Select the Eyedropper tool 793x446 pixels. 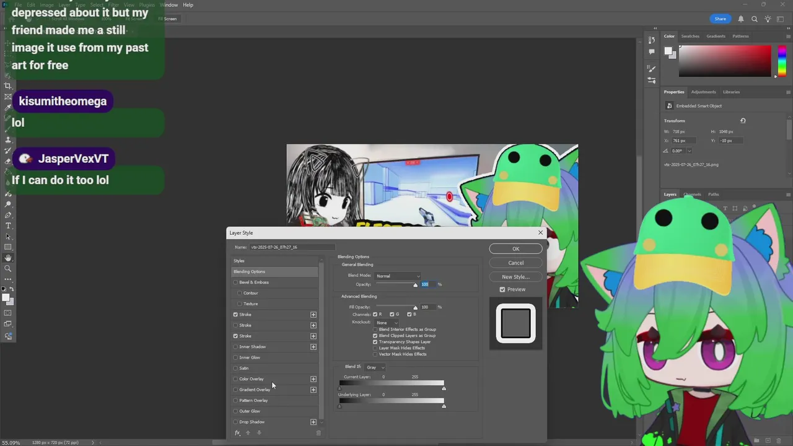8,108
